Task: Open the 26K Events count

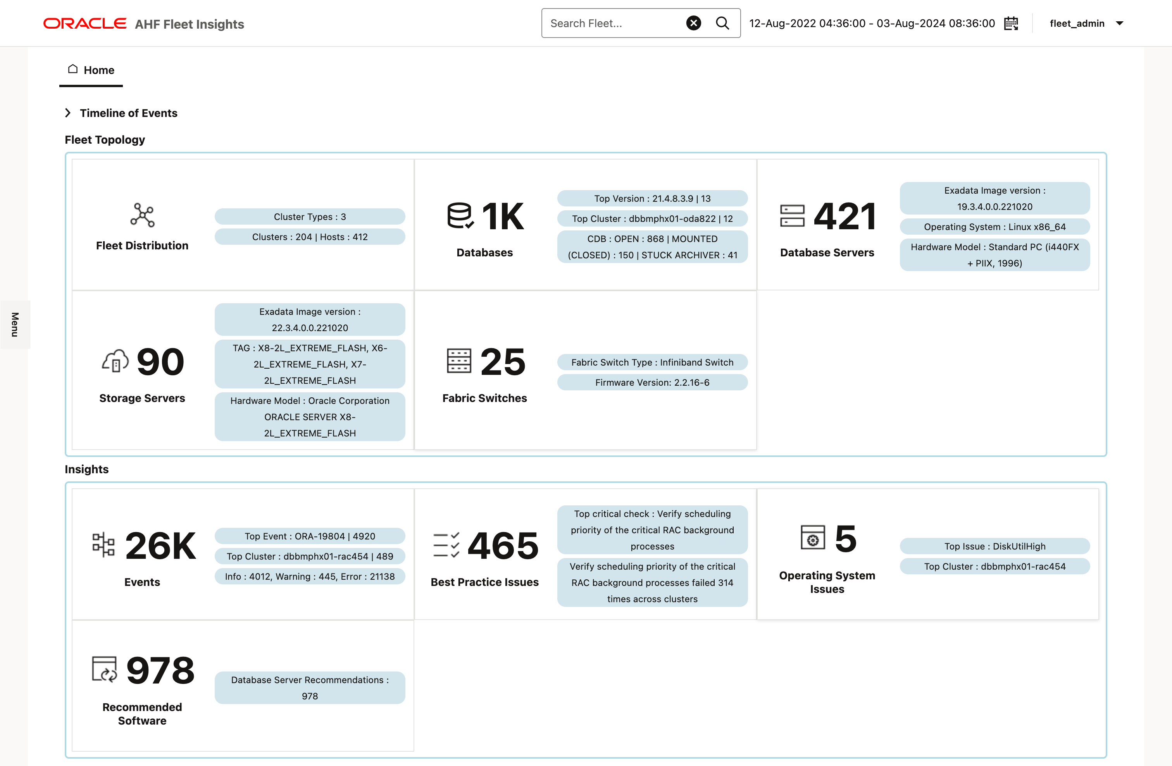Action: pyautogui.click(x=160, y=546)
